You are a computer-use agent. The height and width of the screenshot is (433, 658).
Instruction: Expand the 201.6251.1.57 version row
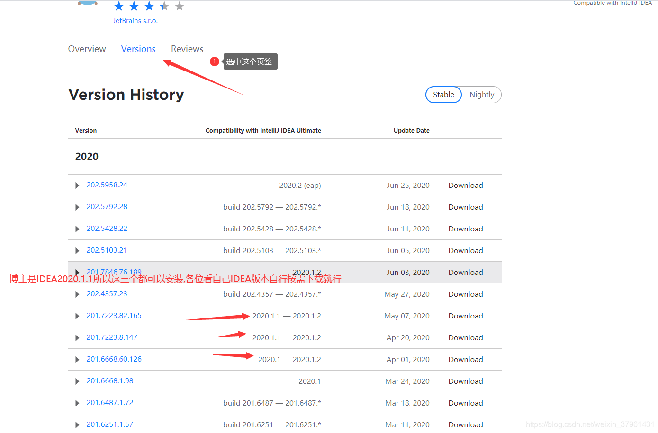(77, 425)
